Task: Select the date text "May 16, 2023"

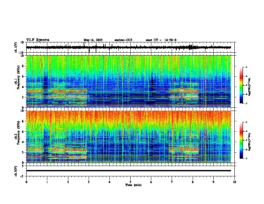Action: tap(93, 40)
